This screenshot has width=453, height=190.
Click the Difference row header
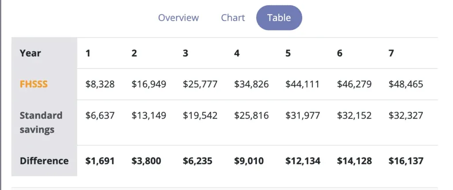coord(44,161)
